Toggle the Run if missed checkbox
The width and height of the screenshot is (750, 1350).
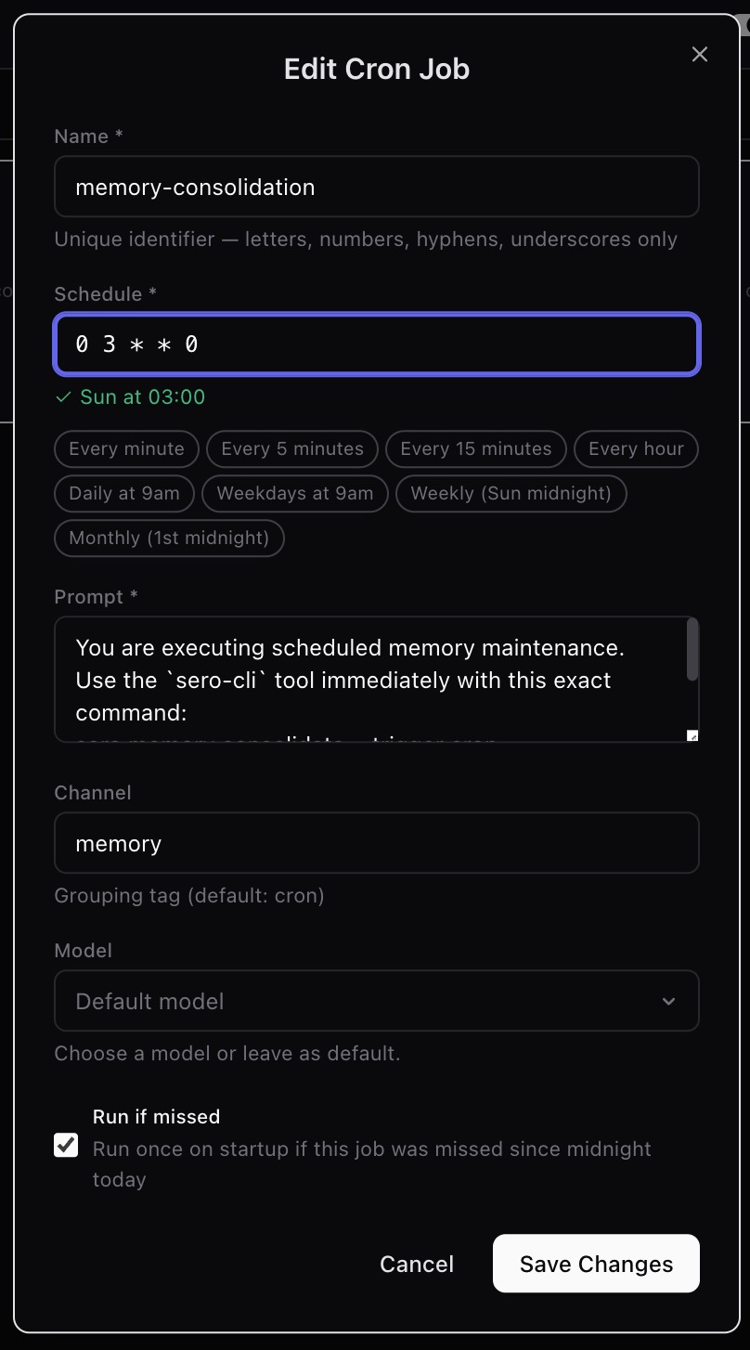[66, 1146]
